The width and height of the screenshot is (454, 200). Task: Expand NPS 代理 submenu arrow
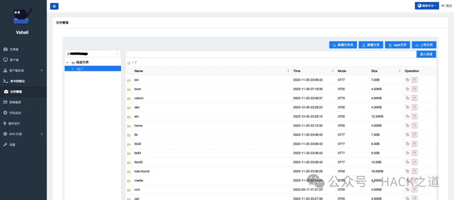pyautogui.click(x=41, y=134)
